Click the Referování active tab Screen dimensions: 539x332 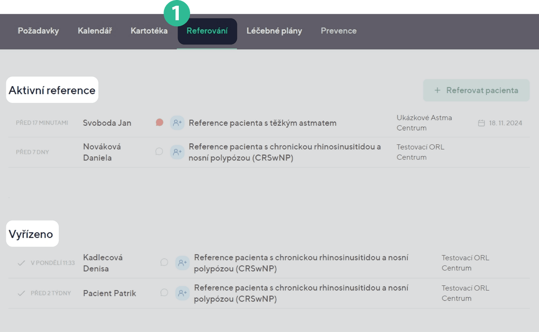point(207,31)
